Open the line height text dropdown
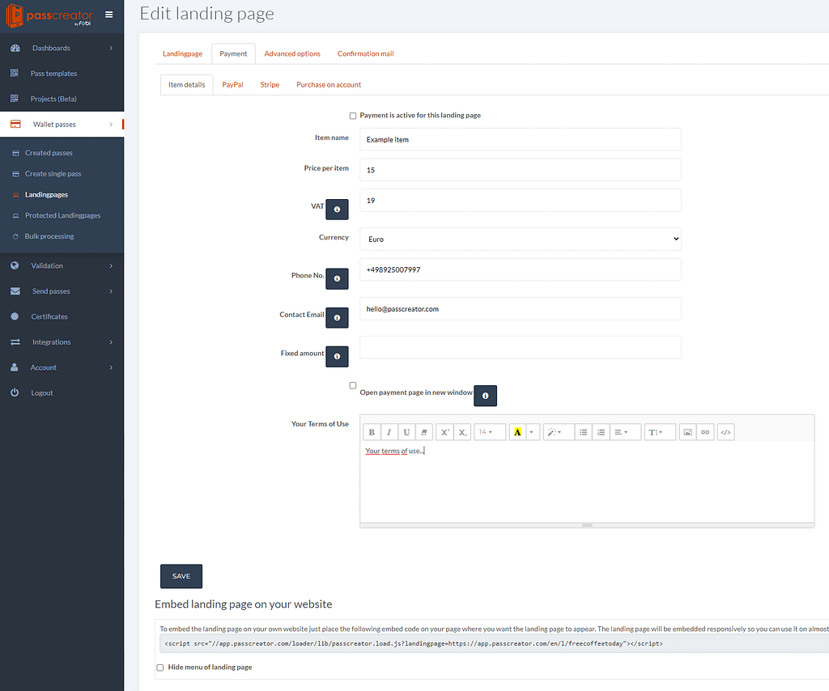Screen dimensions: 829x691 660,432
